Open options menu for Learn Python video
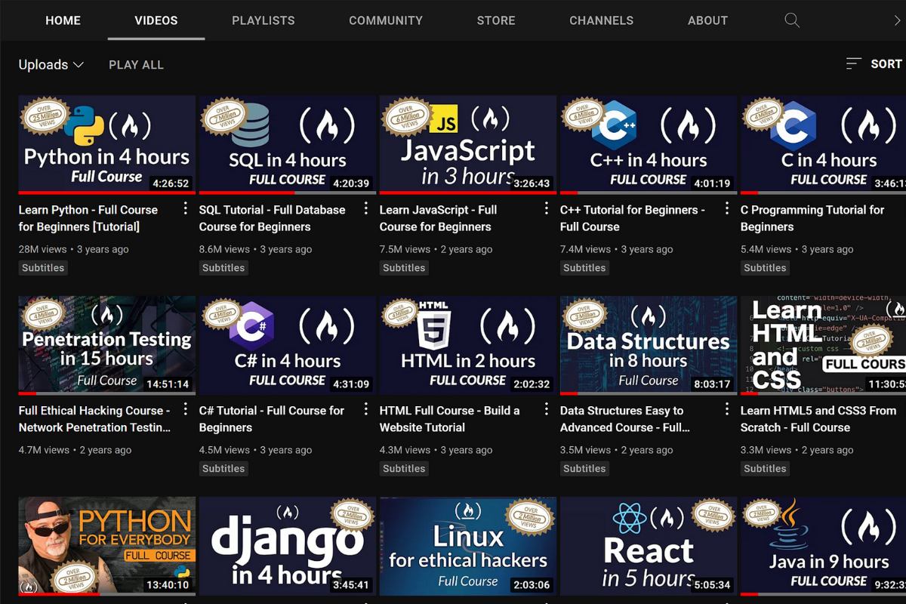 (186, 208)
